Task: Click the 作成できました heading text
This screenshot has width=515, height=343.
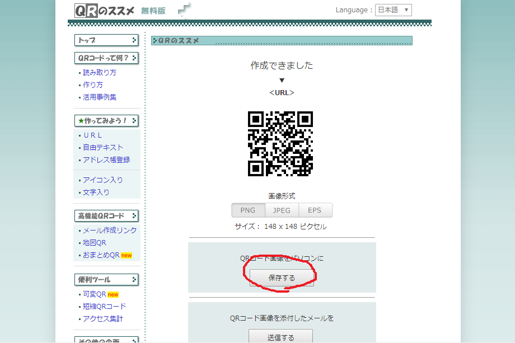Action: 282,65
